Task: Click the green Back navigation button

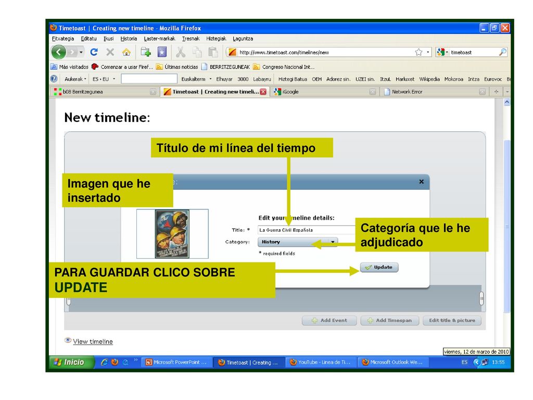Action: (x=58, y=52)
